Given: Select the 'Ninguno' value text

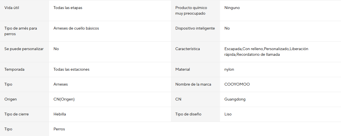Looking at the screenshot, I should click(232, 8).
